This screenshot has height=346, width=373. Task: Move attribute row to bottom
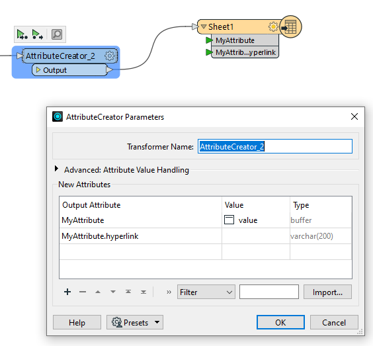tap(144, 292)
